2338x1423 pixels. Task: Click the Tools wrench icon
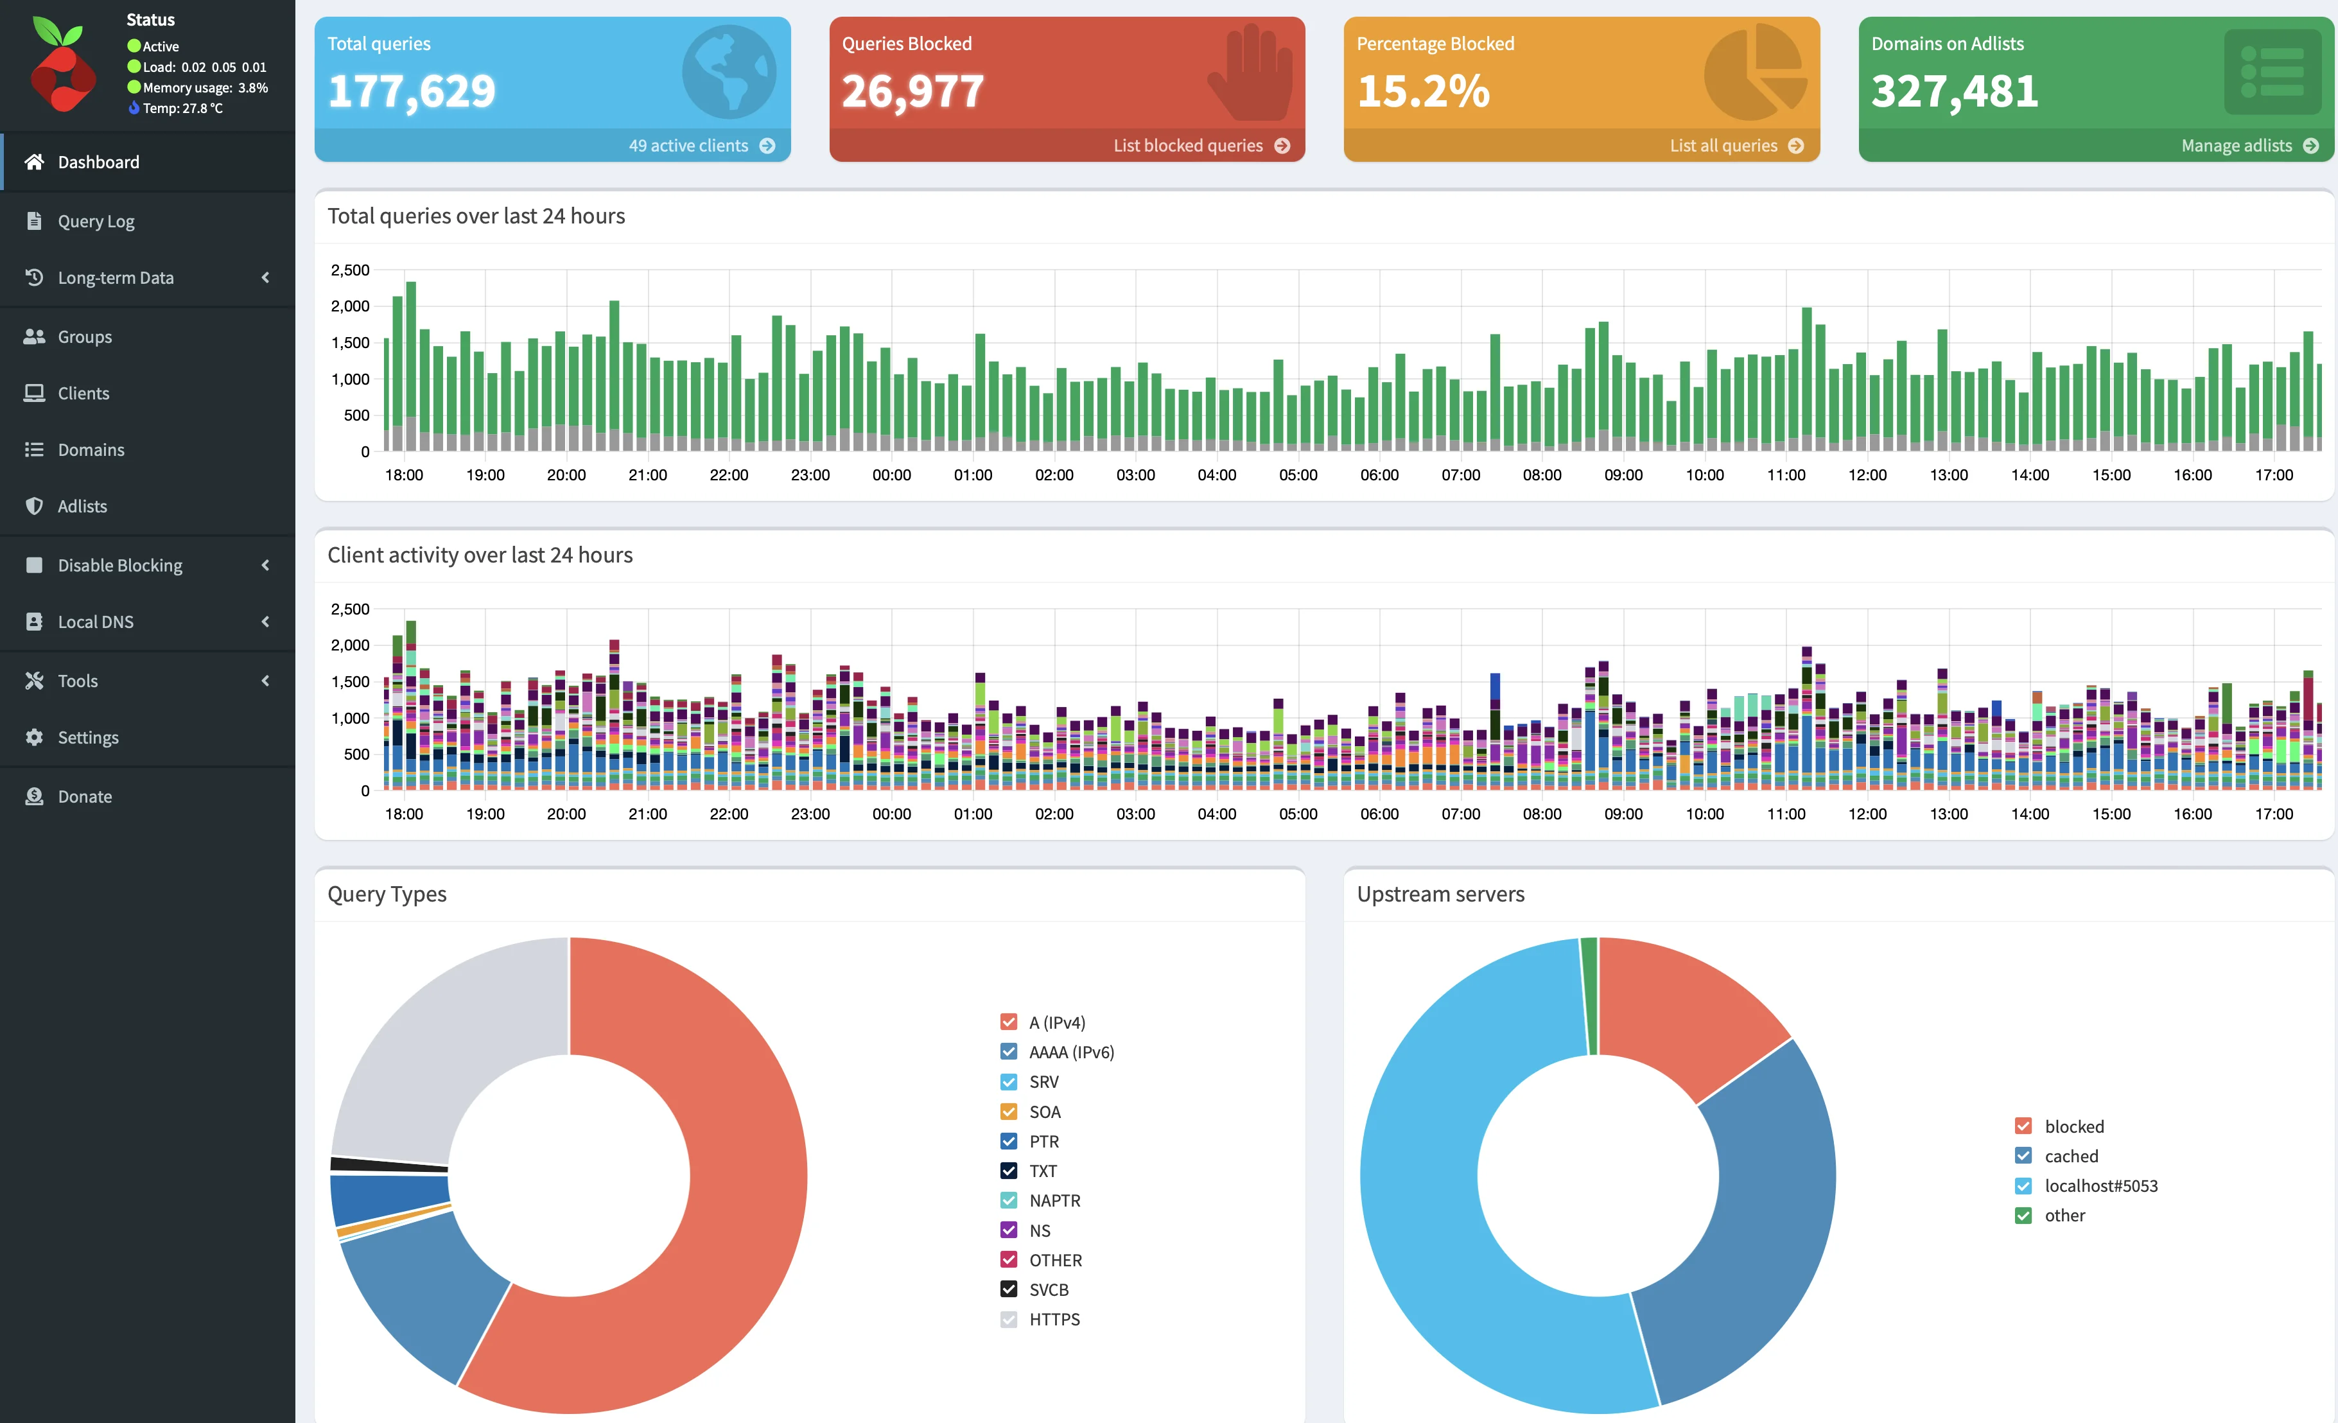[34, 680]
